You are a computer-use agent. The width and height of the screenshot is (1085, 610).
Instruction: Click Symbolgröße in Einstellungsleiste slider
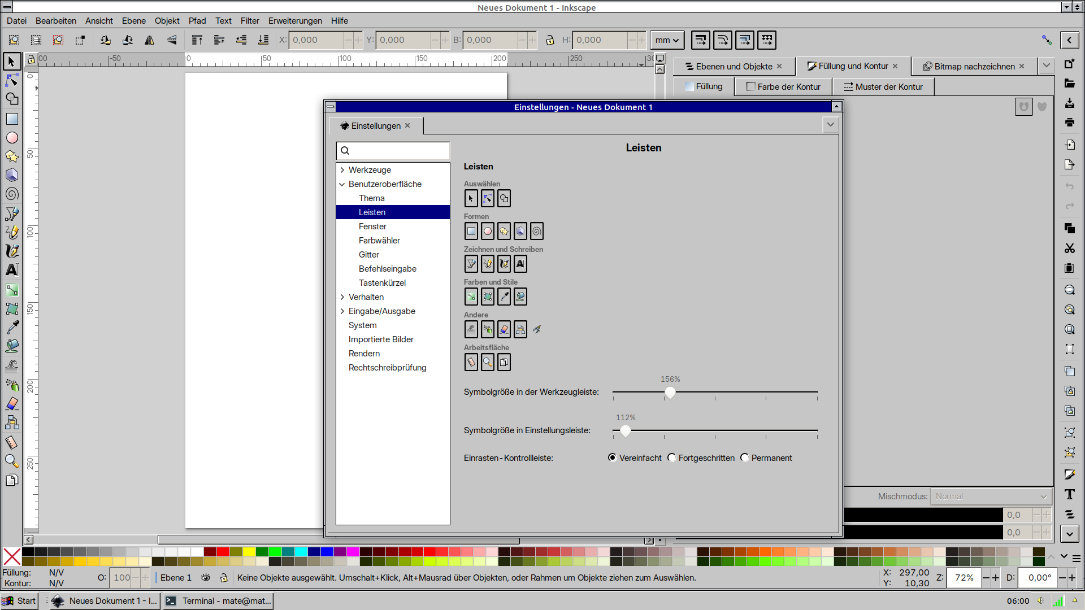[x=715, y=430]
